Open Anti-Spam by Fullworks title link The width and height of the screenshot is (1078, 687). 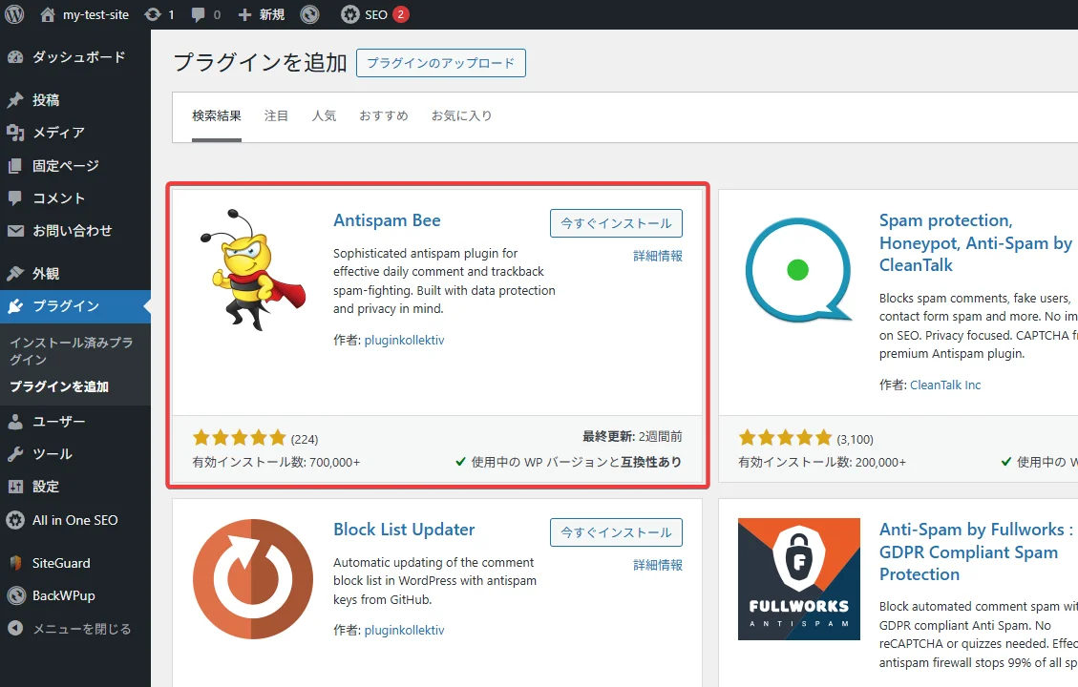point(976,552)
